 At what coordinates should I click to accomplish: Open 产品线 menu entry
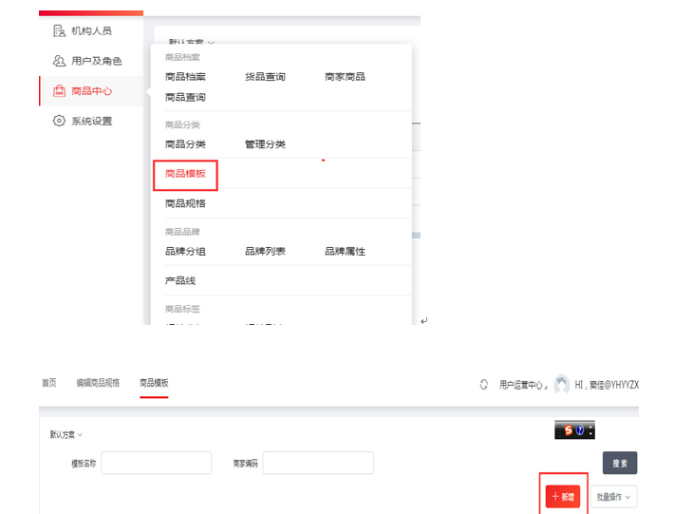click(180, 281)
